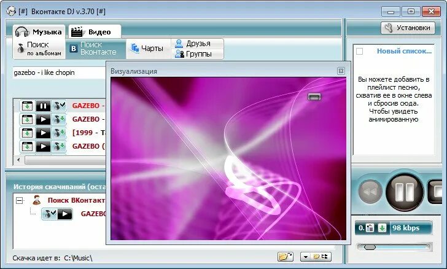Minimize the Вконтакте DJ window
Image resolution: width=447 pixels, height=269 pixels.
pos(391,12)
